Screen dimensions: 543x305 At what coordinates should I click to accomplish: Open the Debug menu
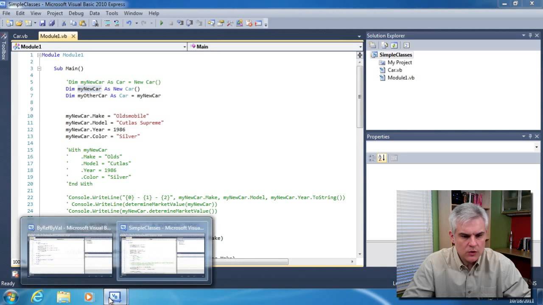[x=76, y=13]
